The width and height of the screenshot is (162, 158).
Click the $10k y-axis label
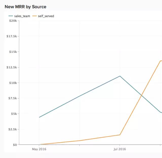[13, 83]
